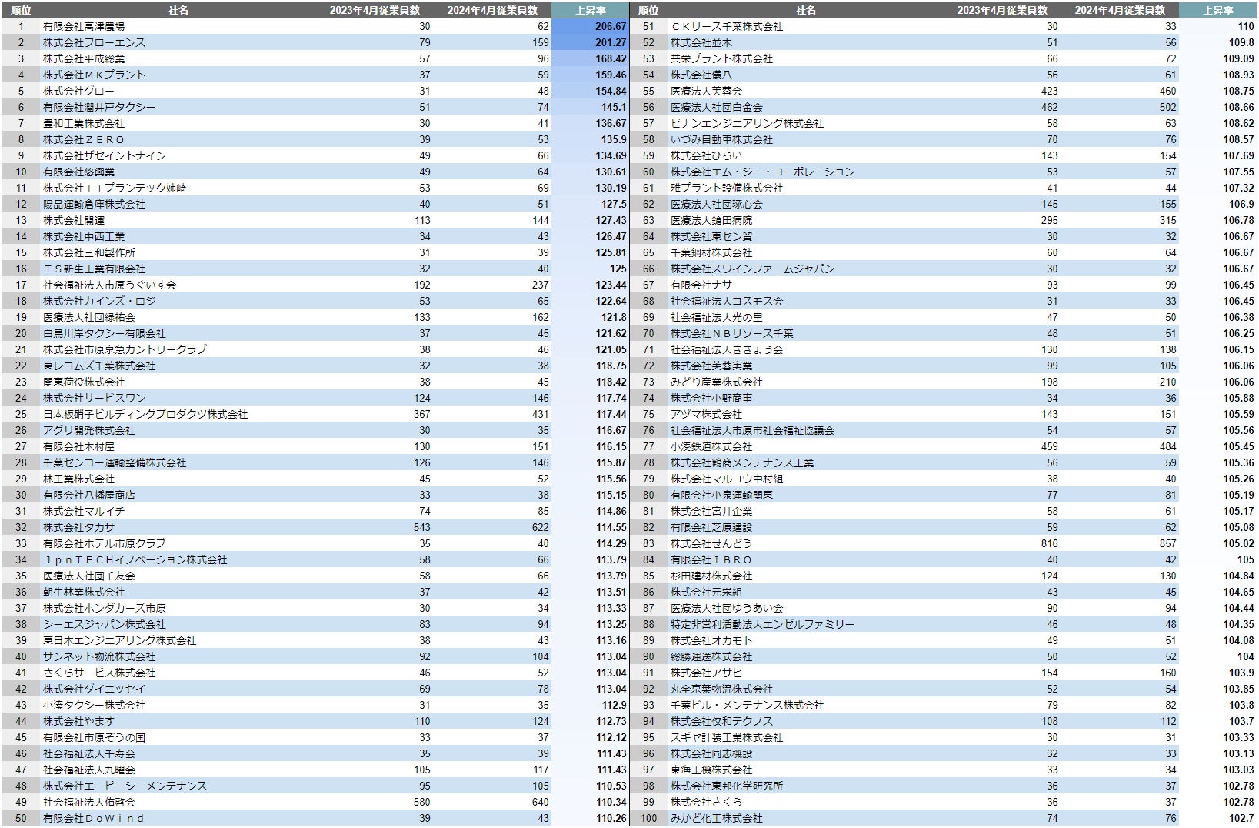
Task: Select 林工業株式会社
Action: point(78,479)
